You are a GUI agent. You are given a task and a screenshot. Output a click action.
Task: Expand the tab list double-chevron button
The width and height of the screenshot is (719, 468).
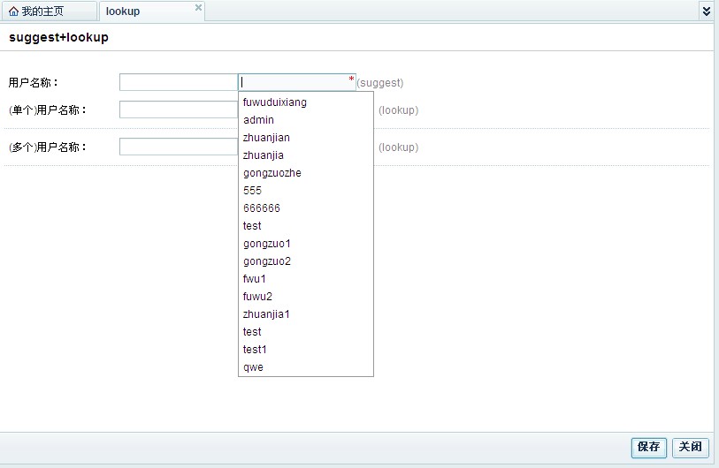click(706, 11)
